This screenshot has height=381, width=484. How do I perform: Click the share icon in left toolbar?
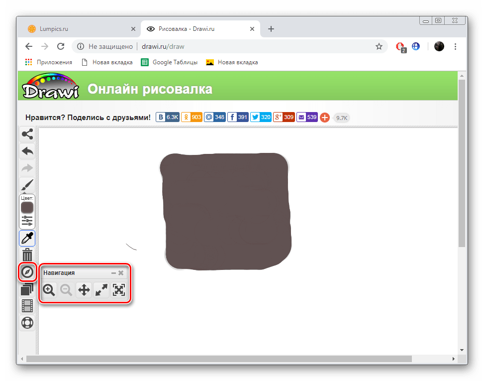click(x=27, y=134)
